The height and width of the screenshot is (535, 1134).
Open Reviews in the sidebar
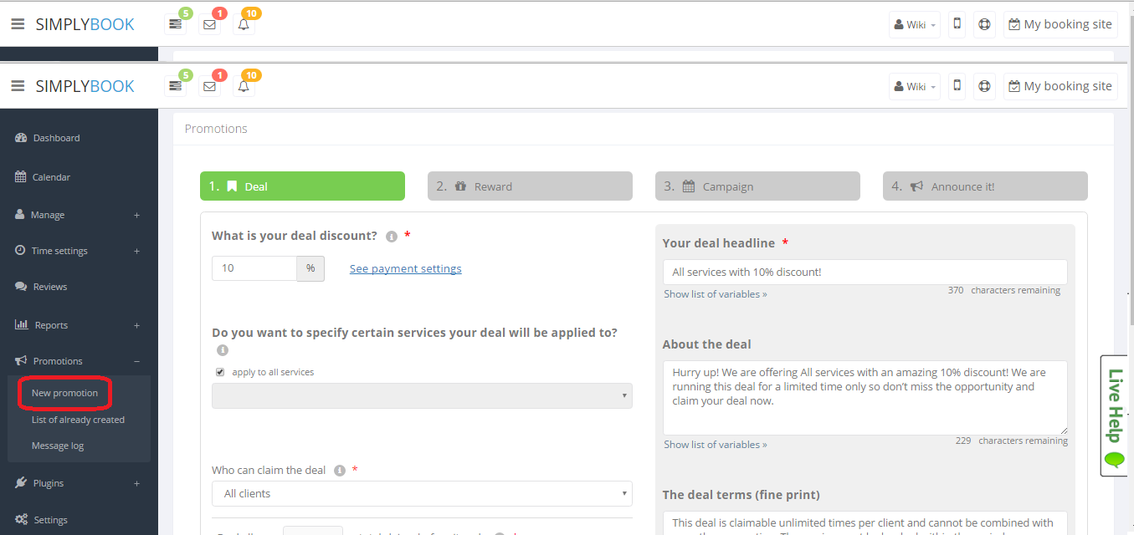49,287
